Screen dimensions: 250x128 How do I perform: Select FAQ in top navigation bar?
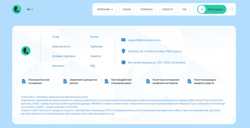click(x=184, y=9)
